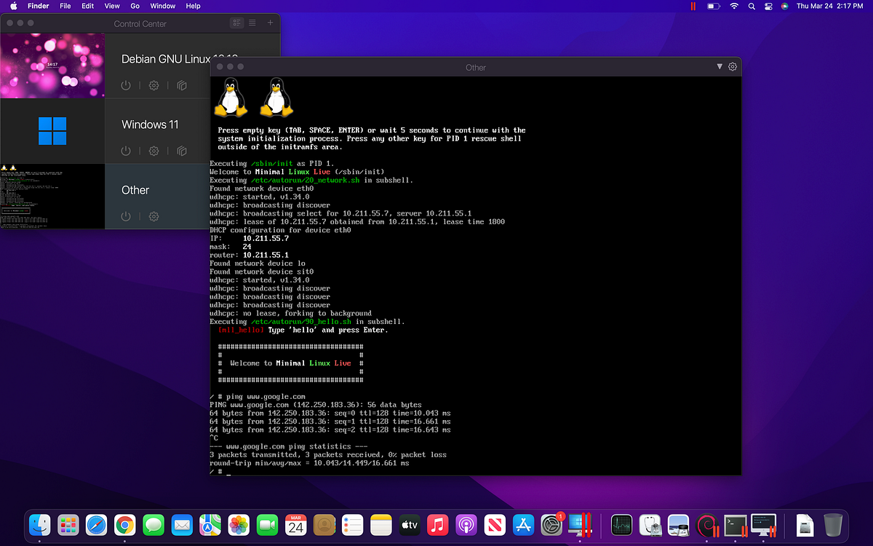Power on the Debian GNU Linux VM
873x546 pixels.
(125, 85)
